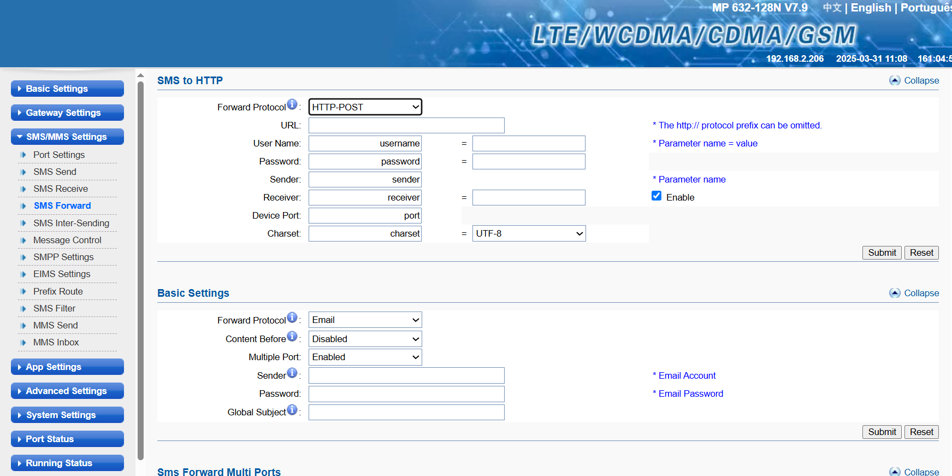
Task: Click info icon next to Global Subject
Action: [x=292, y=409]
